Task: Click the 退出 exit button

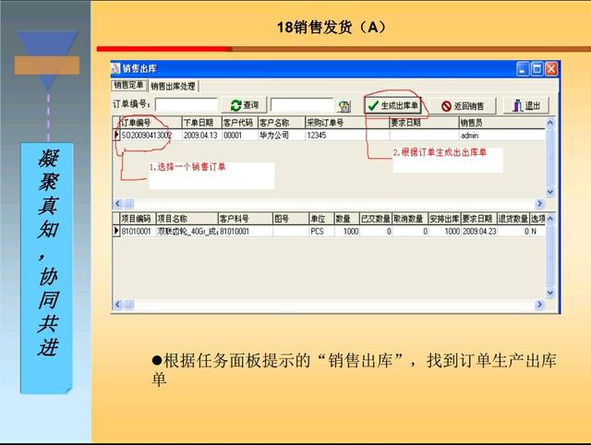Action: [526, 105]
